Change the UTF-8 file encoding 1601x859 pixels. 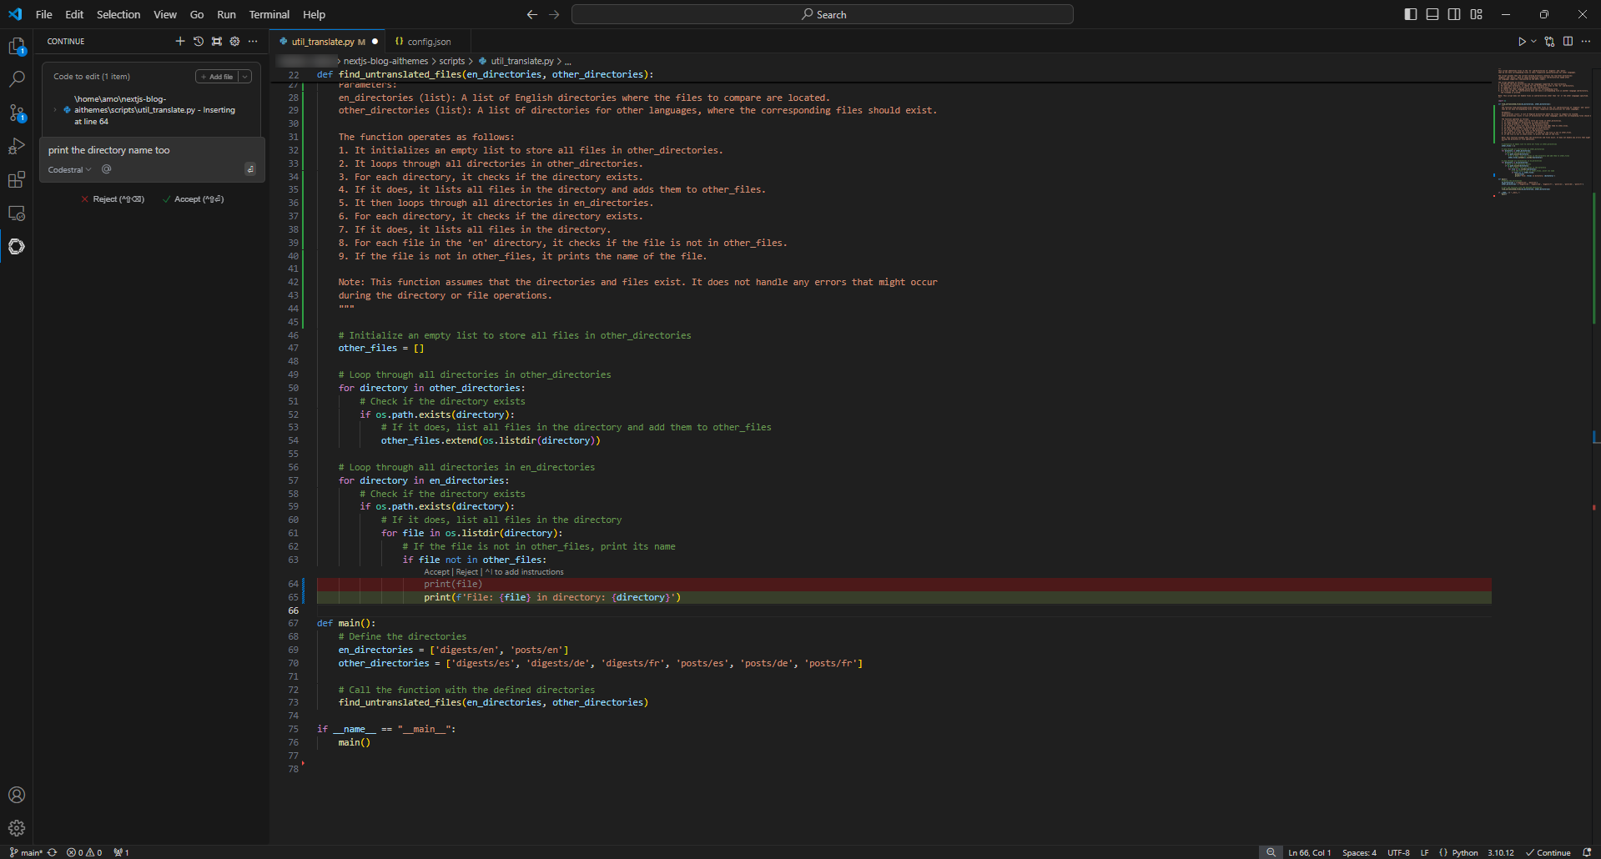tap(1398, 852)
